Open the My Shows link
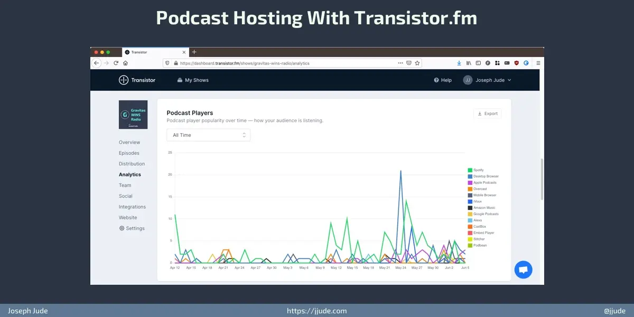Image resolution: width=634 pixels, height=317 pixels. pos(193,80)
